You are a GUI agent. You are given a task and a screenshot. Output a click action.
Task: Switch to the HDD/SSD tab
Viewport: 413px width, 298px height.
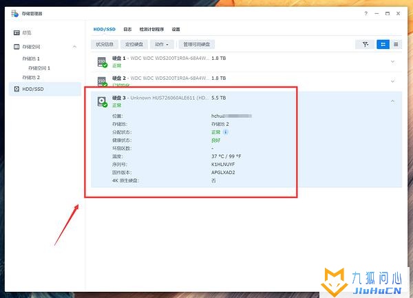tap(105, 29)
